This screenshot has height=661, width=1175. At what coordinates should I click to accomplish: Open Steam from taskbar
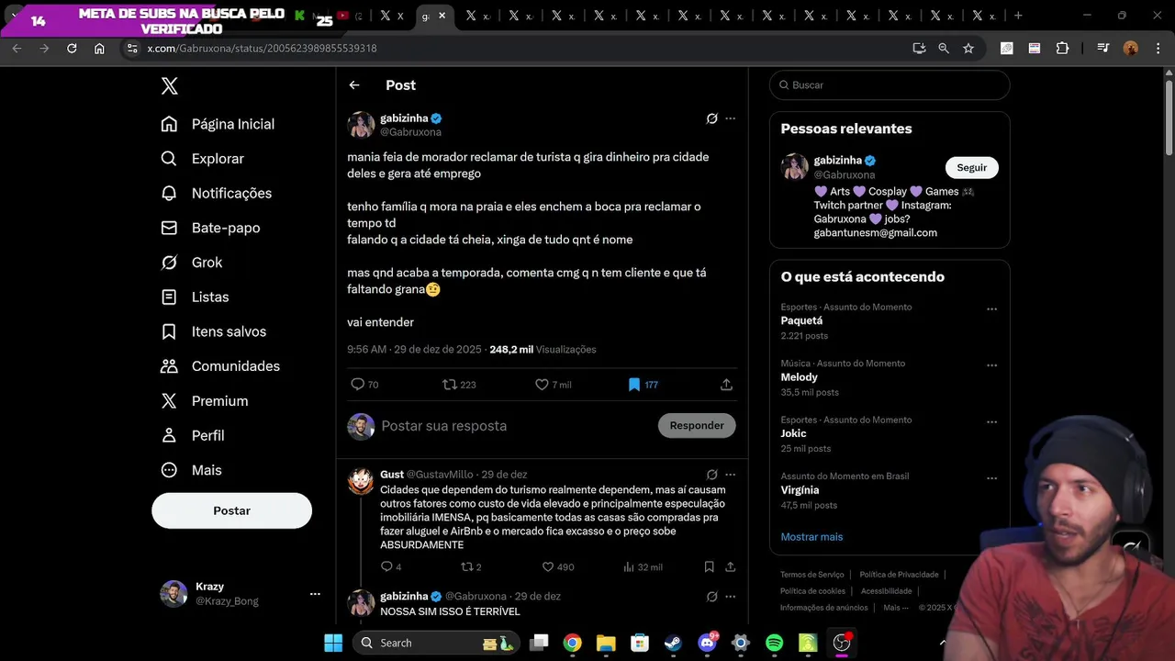click(673, 643)
